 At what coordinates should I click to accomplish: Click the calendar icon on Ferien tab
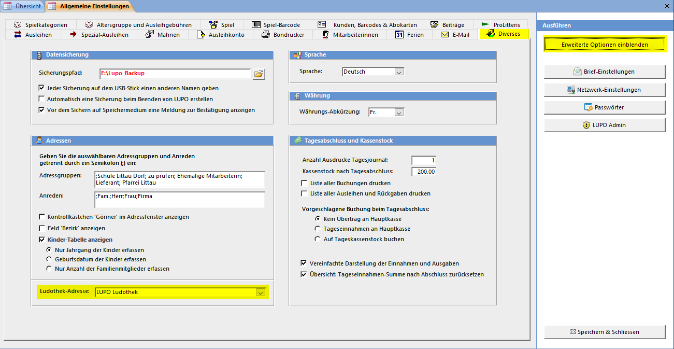(399, 35)
